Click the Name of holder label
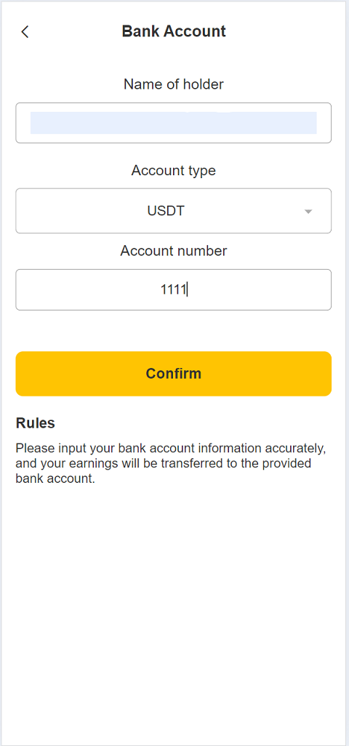This screenshot has height=746, width=349. point(174,84)
